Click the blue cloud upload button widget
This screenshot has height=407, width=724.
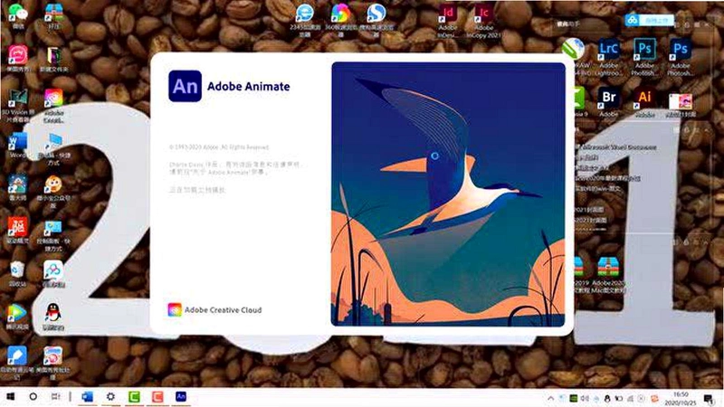(x=649, y=20)
